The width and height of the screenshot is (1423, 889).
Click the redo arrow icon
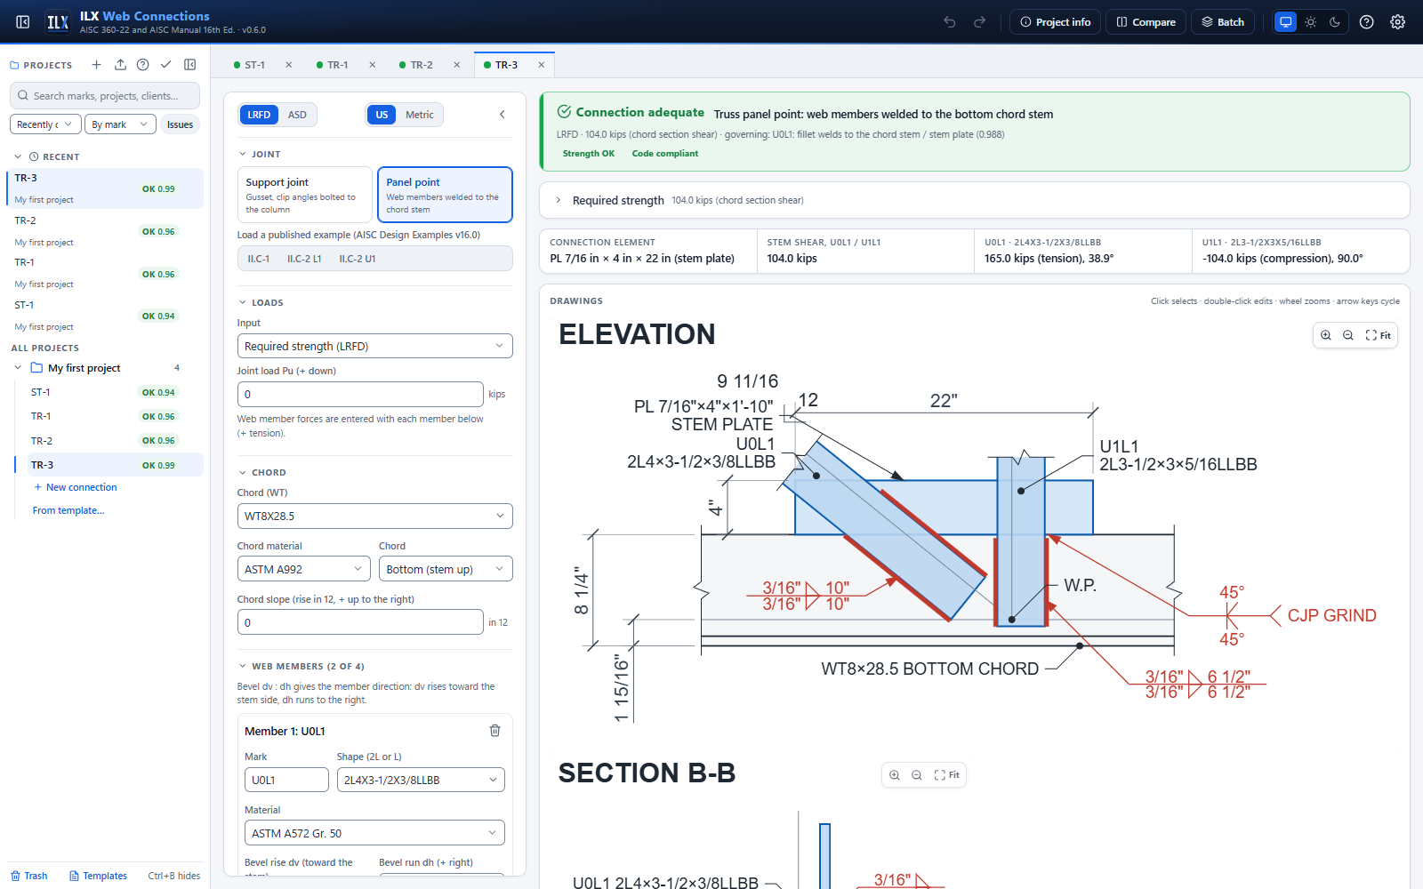tap(979, 22)
